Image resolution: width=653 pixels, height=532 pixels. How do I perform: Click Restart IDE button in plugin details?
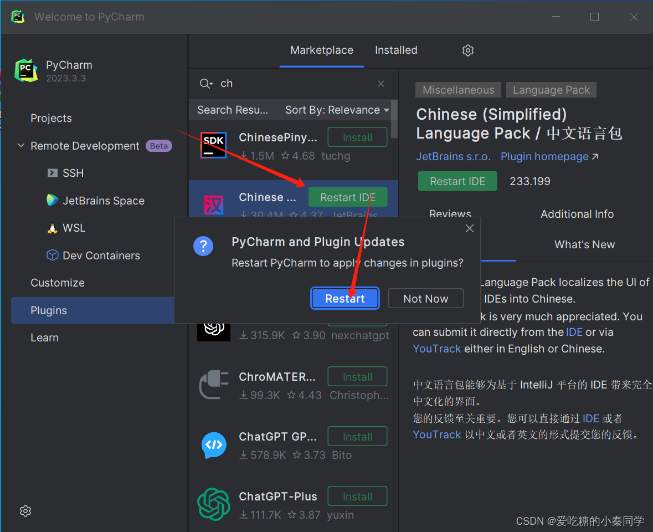click(x=457, y=181)
